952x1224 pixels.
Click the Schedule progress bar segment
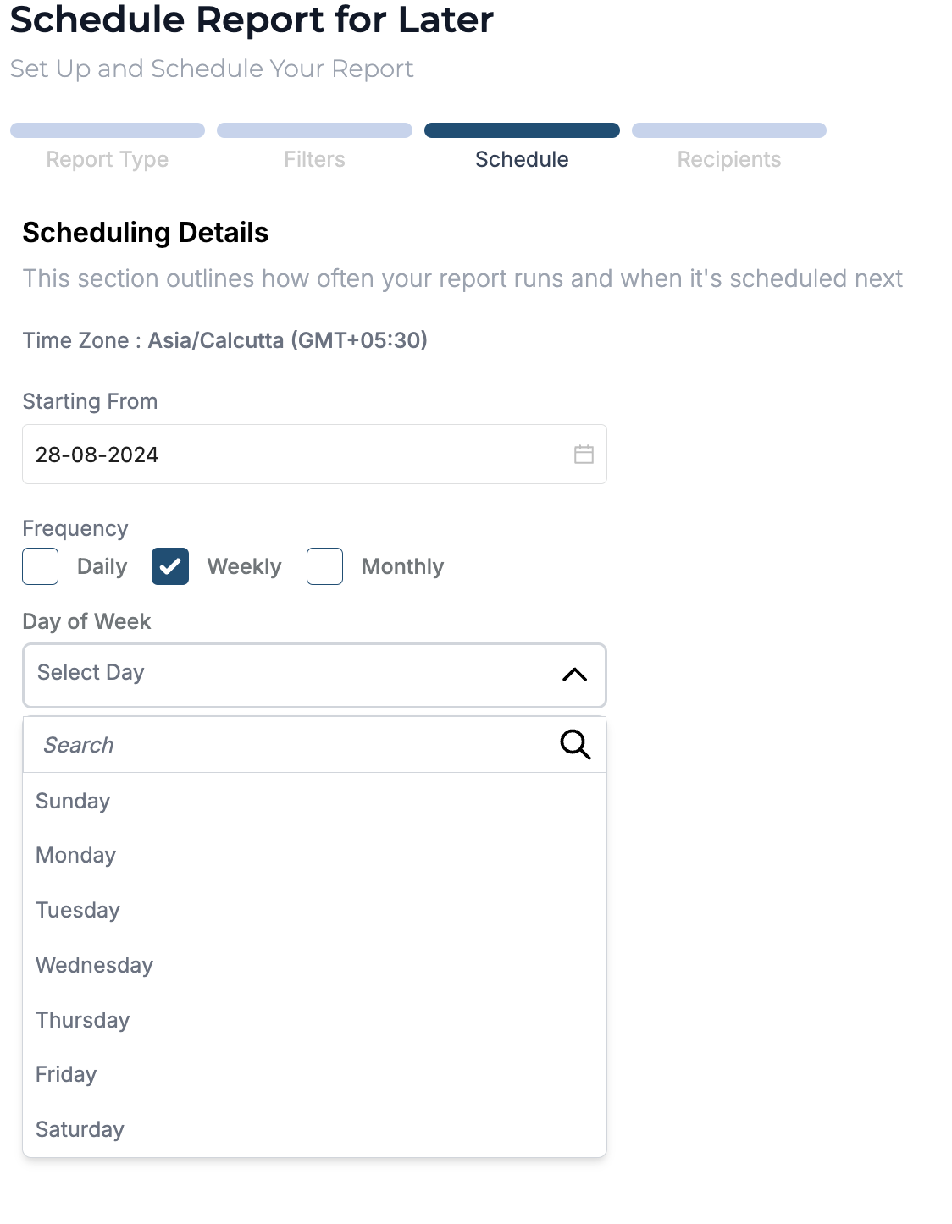pyautogui.click(x=522, y=130)
